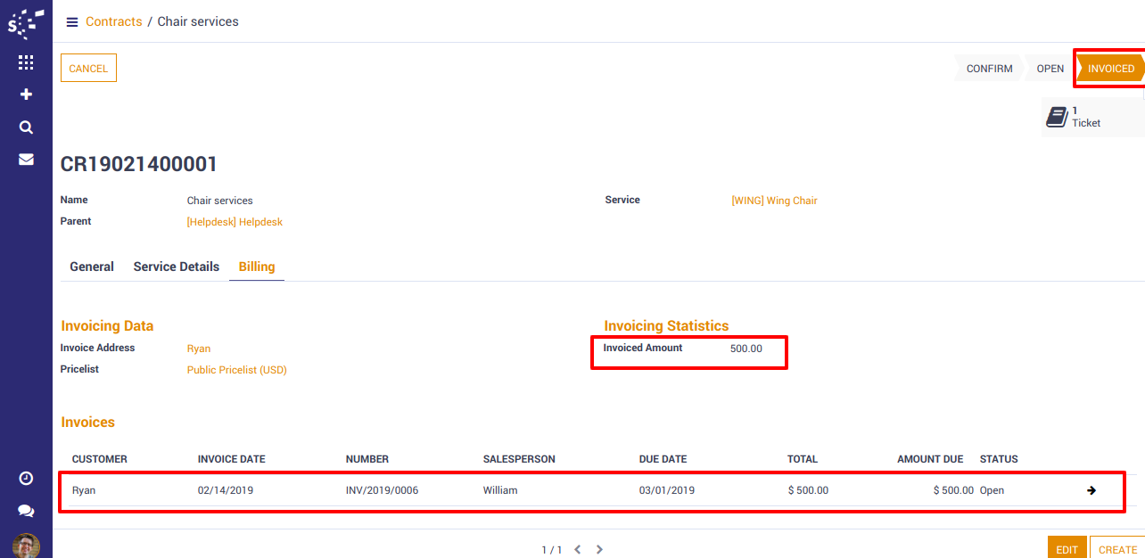Open the [WING] Wing Chair service link

pyautogui.click(x=774, y=201)
